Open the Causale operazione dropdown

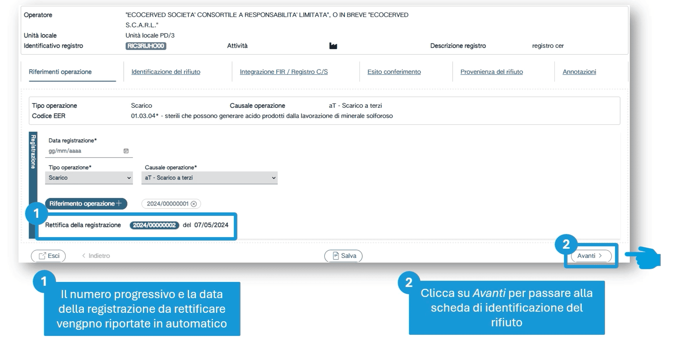[209, 178]
